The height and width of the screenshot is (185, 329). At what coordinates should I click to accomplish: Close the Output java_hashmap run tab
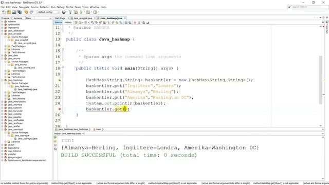(83, 134)
